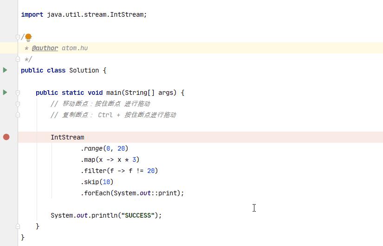Toggle the red breakpoint on IntStream line
The height and width of the screenshot is (246, 383).
(x=6, y=137)
